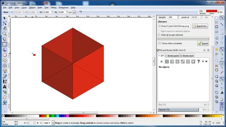Viewport: 226px width, 127px height.
Task: Pick the cyan swatch in the palette
Action: point(58,116)
